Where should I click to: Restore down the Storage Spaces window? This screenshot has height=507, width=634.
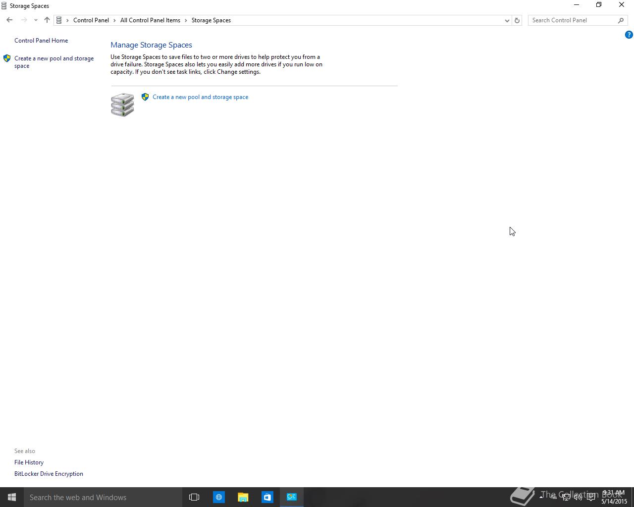tap(599, 5)
